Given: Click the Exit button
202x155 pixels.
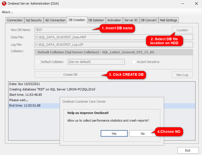Looking at the screenshot, I should pos(188,151).
